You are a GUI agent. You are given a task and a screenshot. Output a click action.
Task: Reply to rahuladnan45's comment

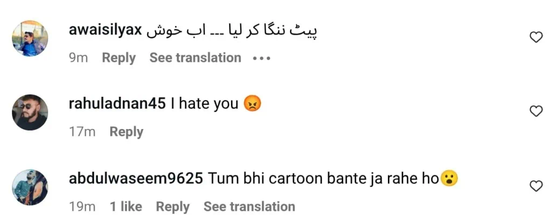point(126,132)
